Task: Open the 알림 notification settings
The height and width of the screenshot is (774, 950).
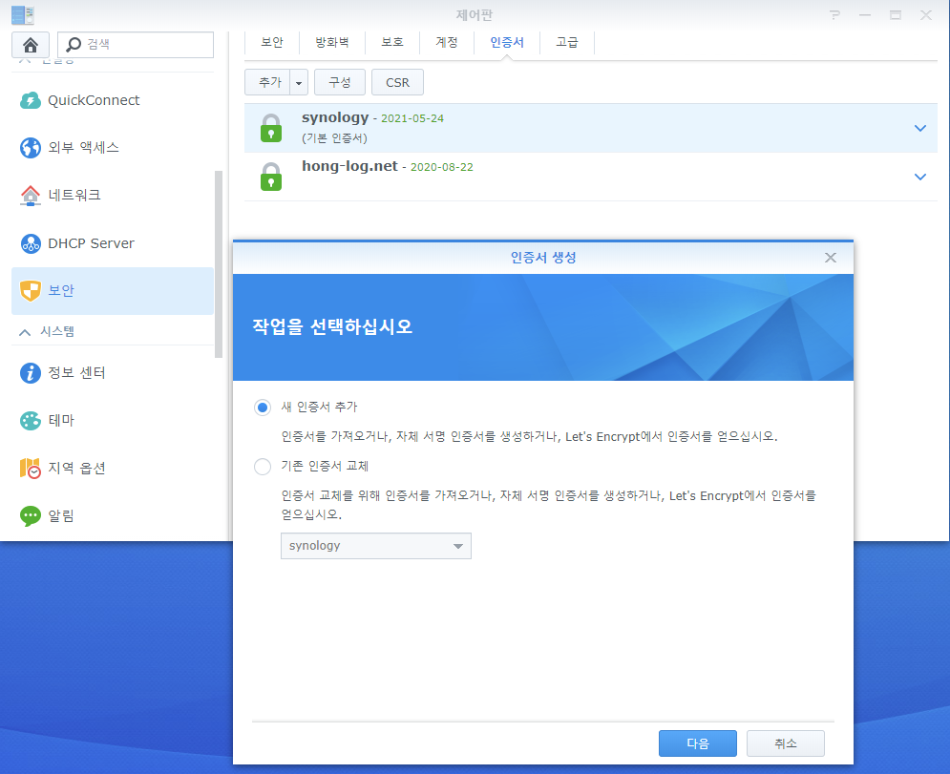Action: coord(60,515)
